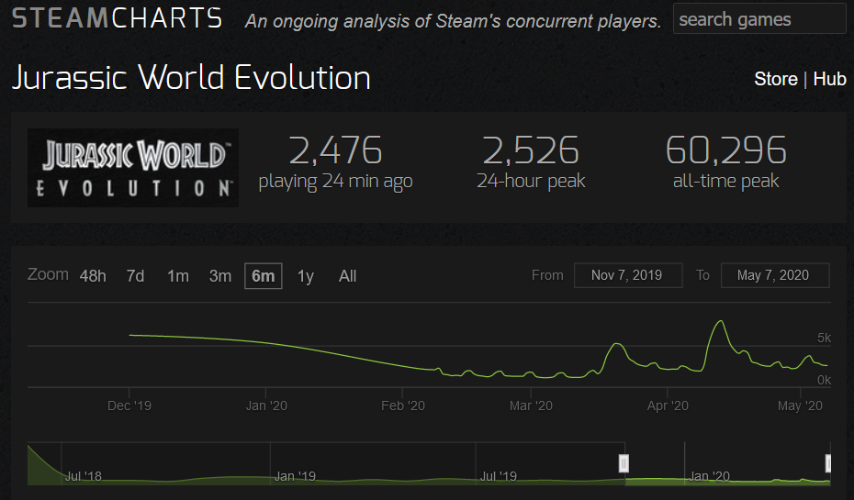Open the Store link
The image size is (854, 500).
(776, 79)
